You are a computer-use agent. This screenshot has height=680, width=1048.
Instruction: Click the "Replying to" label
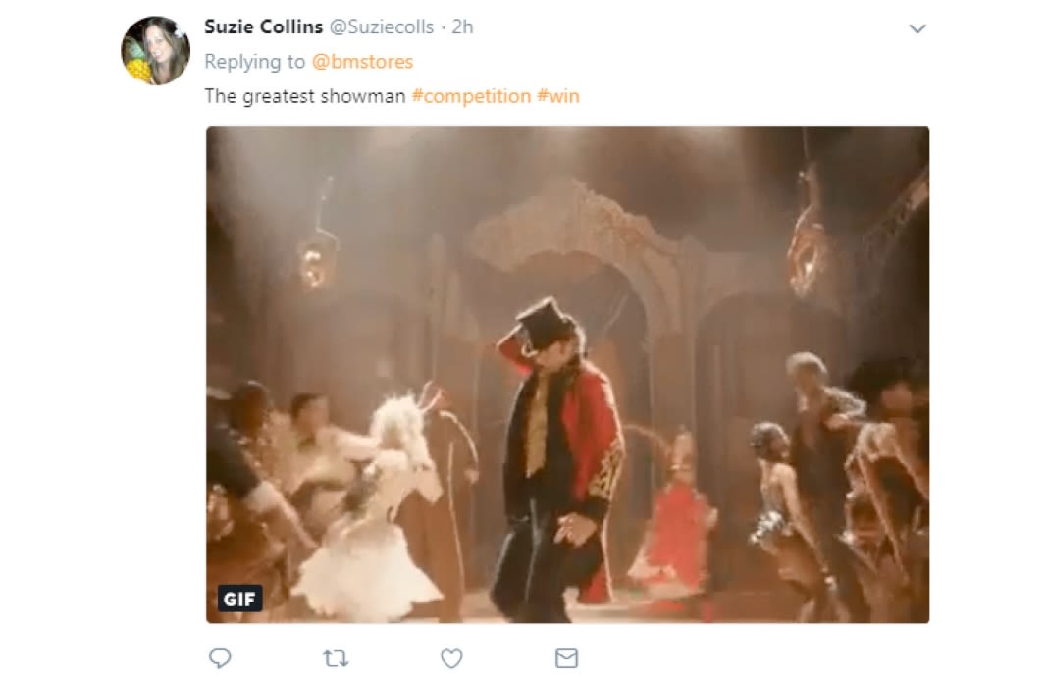tap(254, 62)
